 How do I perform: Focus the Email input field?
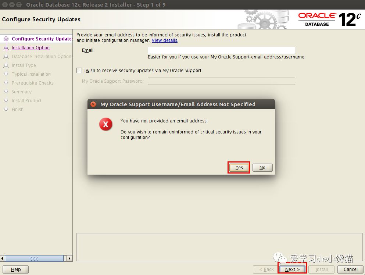pyautogui.click(x=221, y=50)
